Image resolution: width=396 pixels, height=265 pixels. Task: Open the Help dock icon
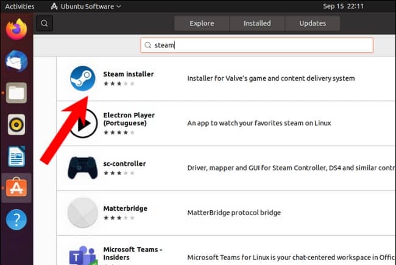pyautogui.click(x=16, y=219)
